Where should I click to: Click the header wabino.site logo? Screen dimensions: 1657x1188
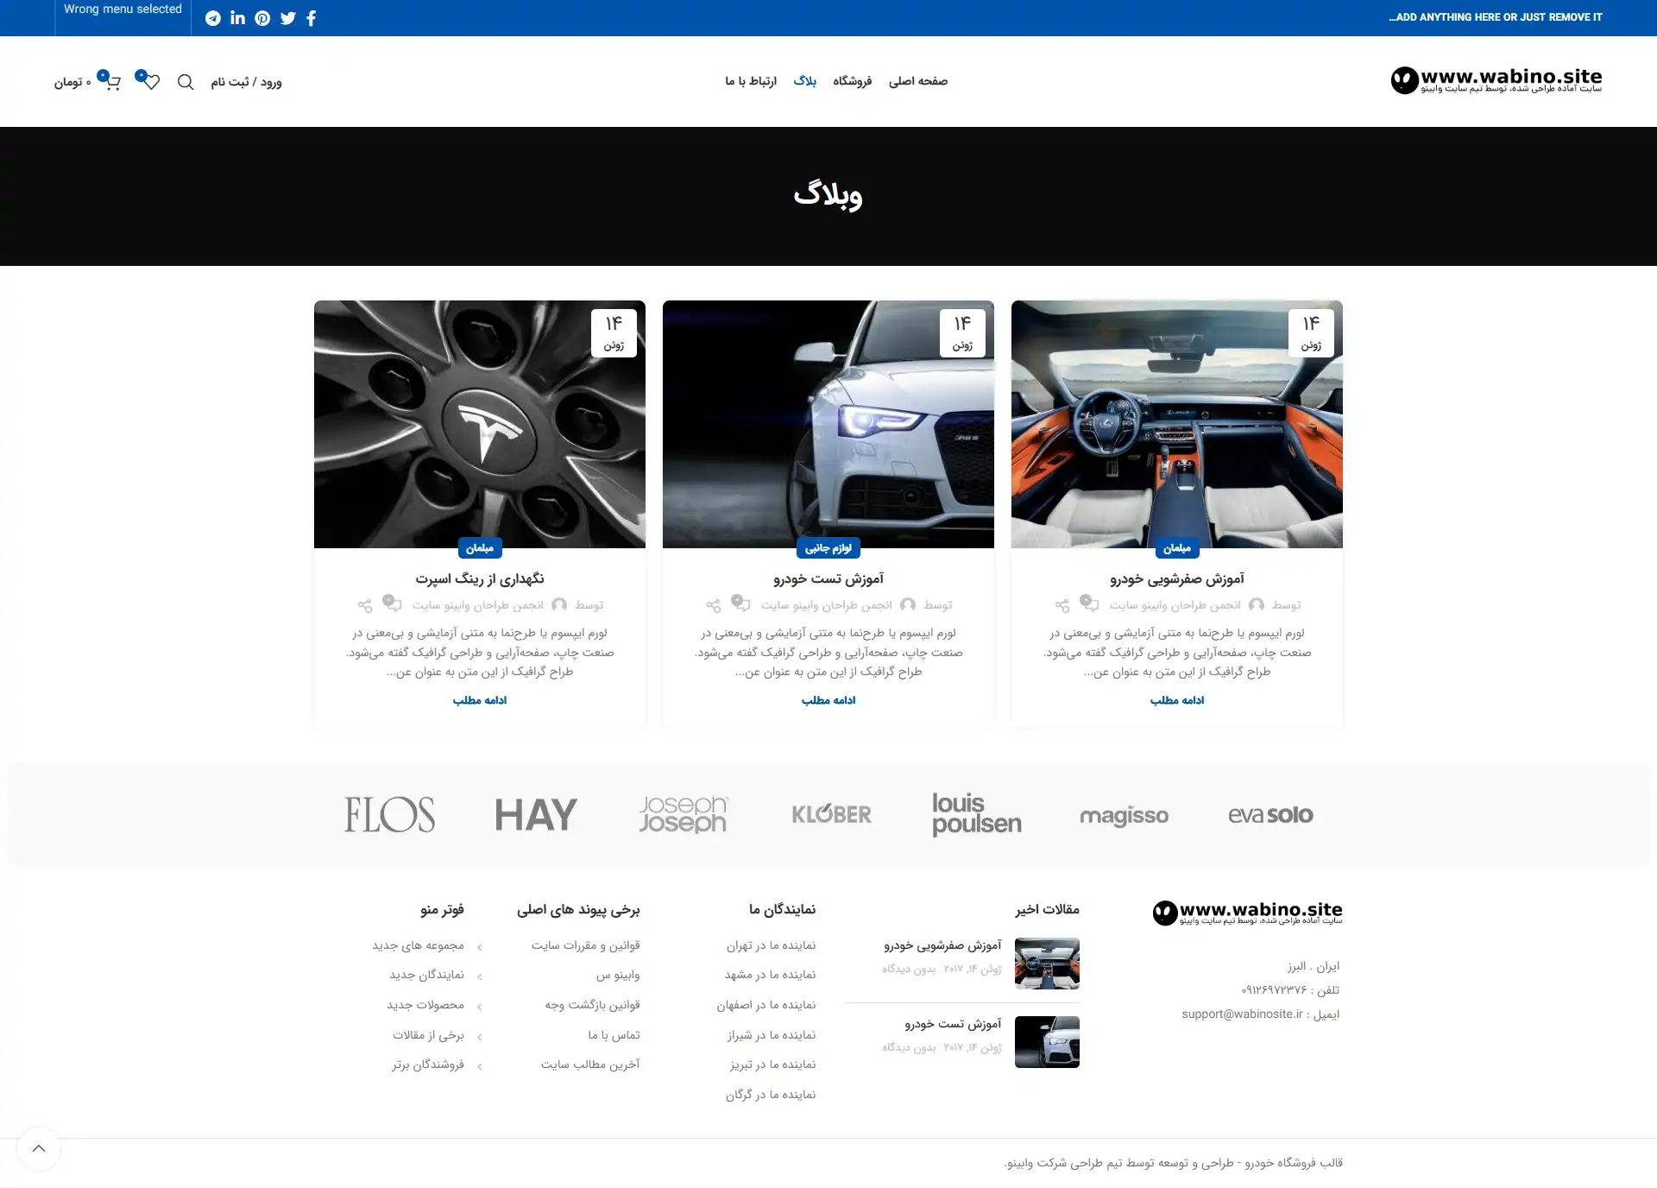(1496, 79)
